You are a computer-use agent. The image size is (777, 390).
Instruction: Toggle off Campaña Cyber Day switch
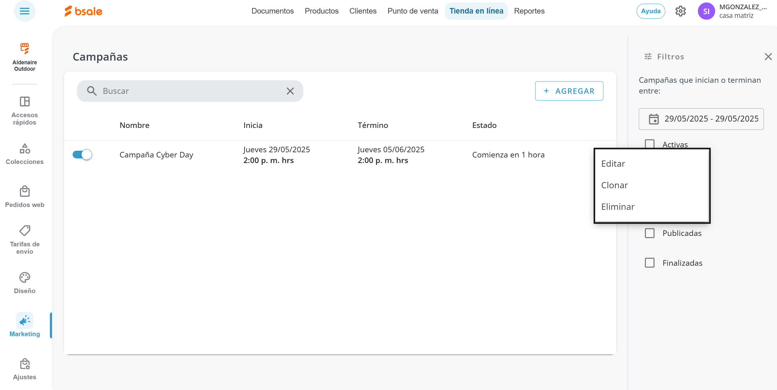point(83,155)
